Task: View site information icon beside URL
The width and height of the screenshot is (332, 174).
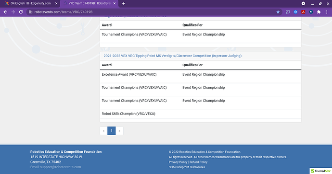Action: [30, 12]
